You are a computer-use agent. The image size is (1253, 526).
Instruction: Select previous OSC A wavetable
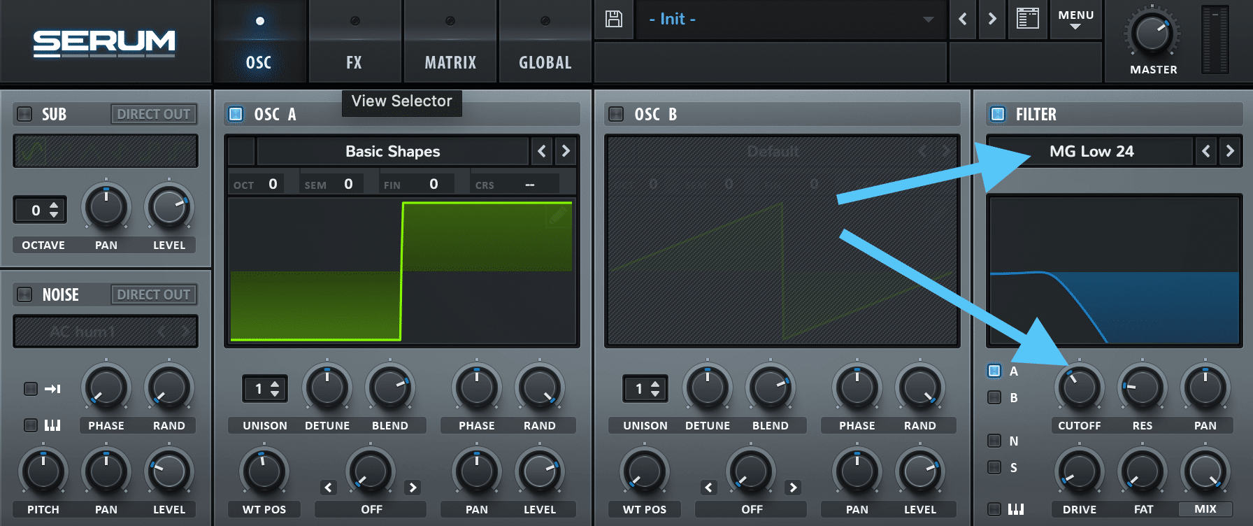click(x=542, y=151)
